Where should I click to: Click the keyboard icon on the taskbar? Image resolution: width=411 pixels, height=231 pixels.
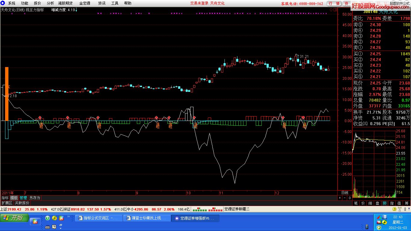coord(48,226)
